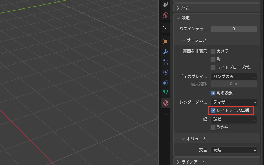
Task: Click the 最大距離 label text
Action: [199, 84]
